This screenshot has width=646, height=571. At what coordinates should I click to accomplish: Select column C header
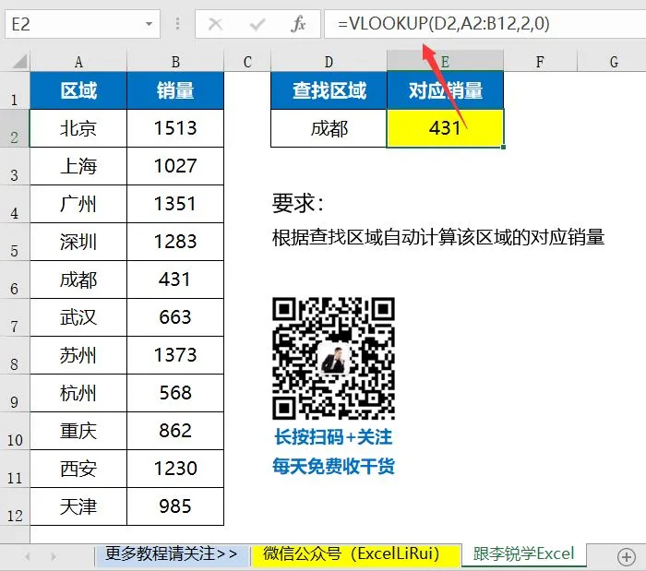pyautogui.click(x=247, y=62)
